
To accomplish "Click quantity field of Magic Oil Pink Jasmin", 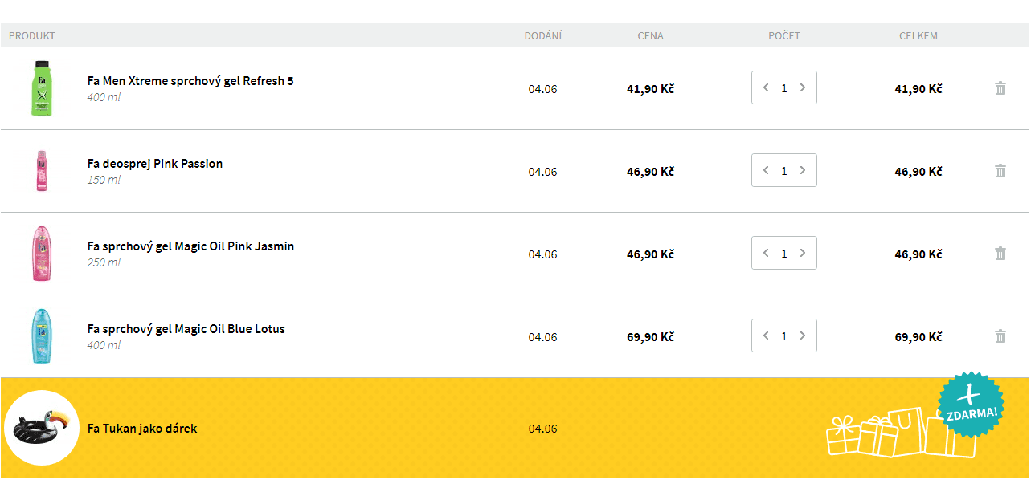I will 784,254.
